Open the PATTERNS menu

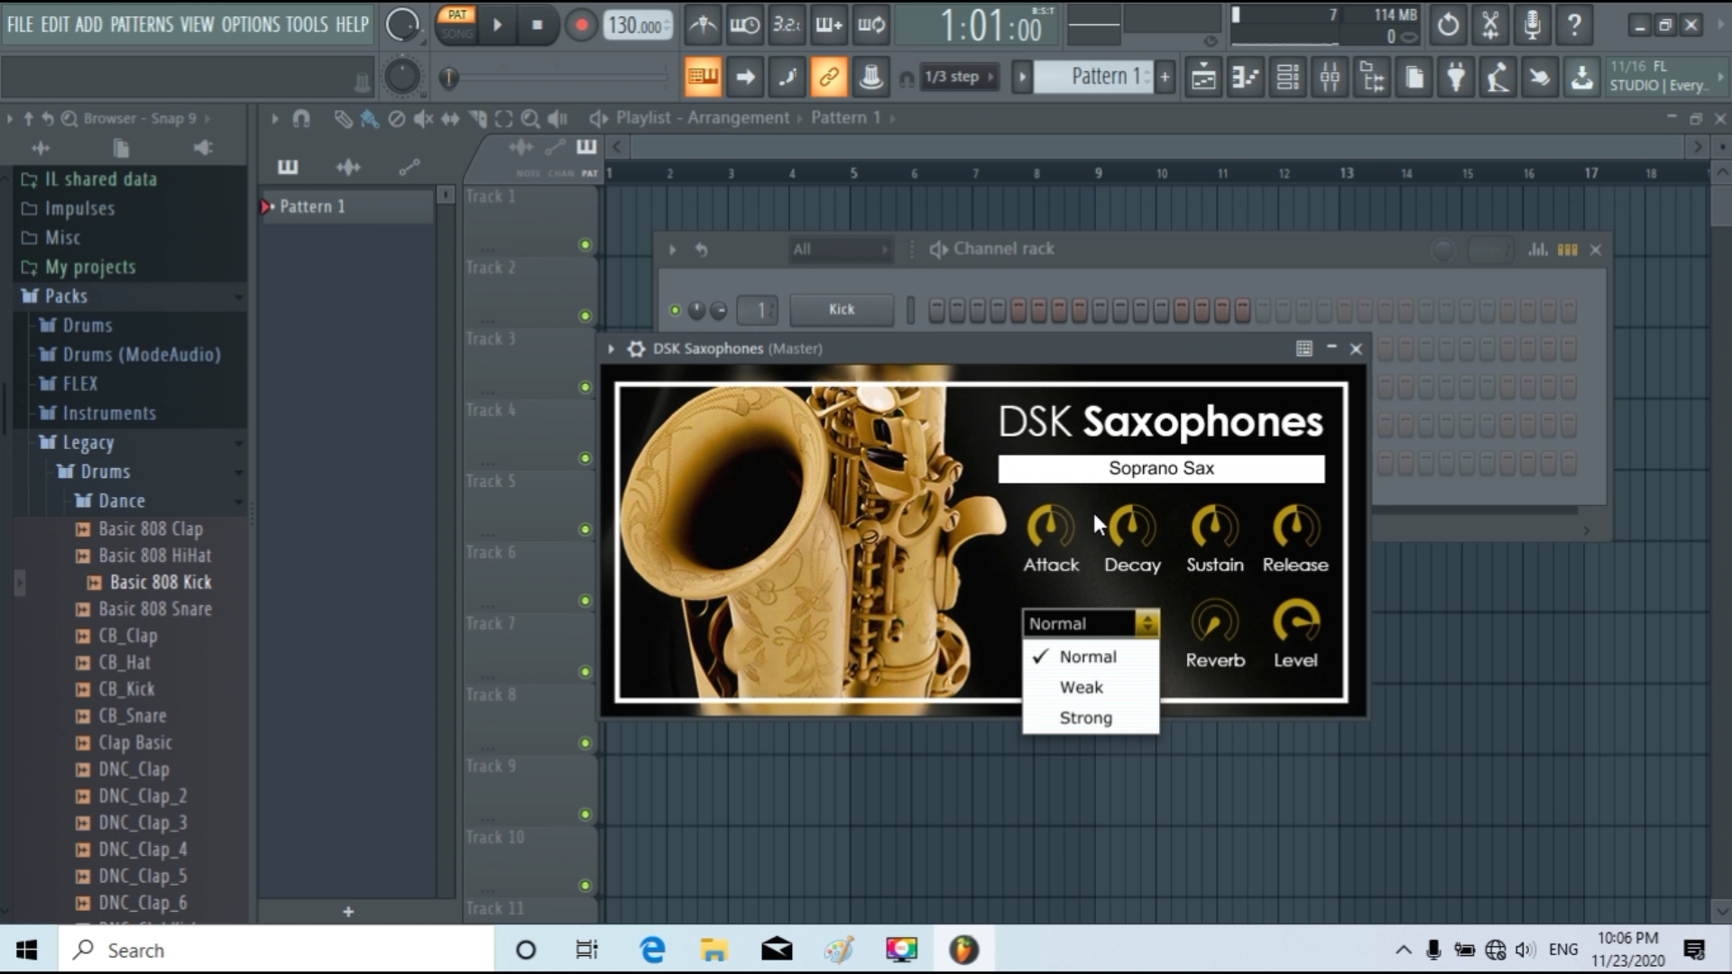pos(142,24)
